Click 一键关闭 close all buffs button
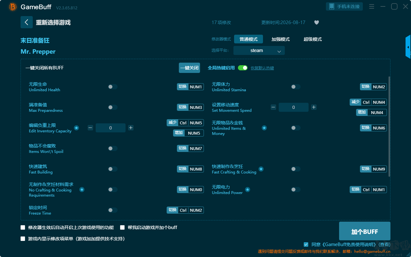The height and width of the screenshot is (257, 411). pos(189,68)
